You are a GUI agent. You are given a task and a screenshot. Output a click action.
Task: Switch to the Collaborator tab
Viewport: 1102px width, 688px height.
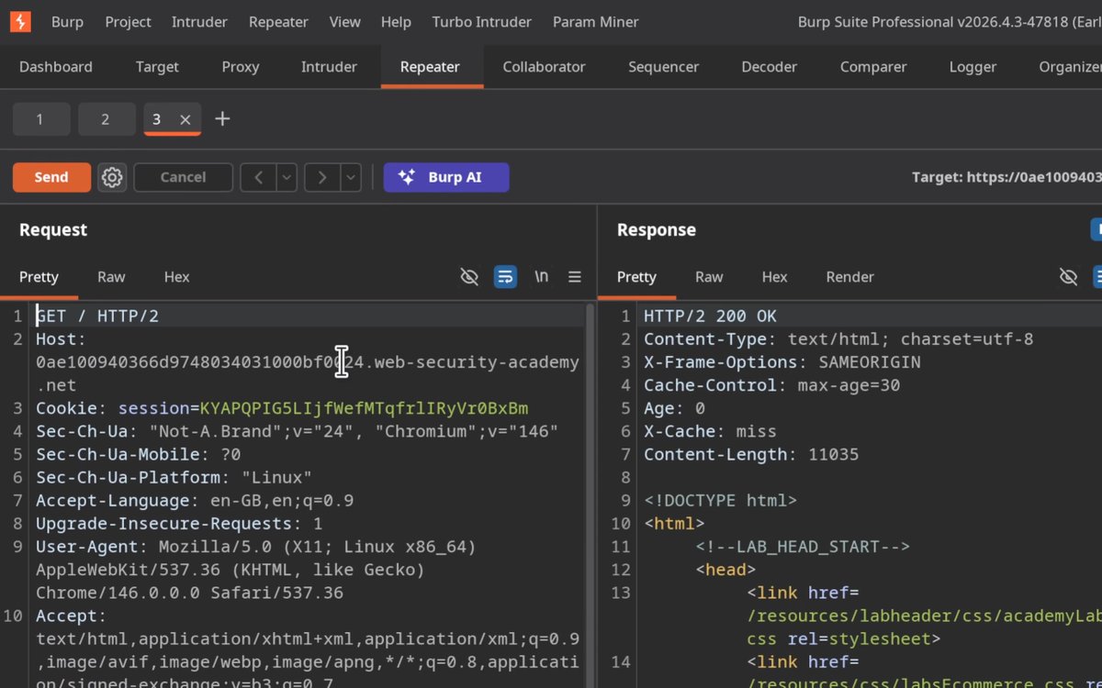click(x=544, y=67)
